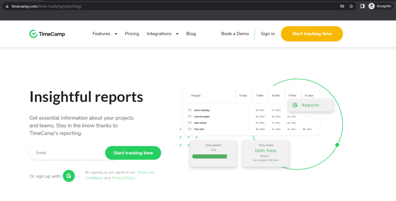
Task: Open the Features menu
Action: coord(101,34)
